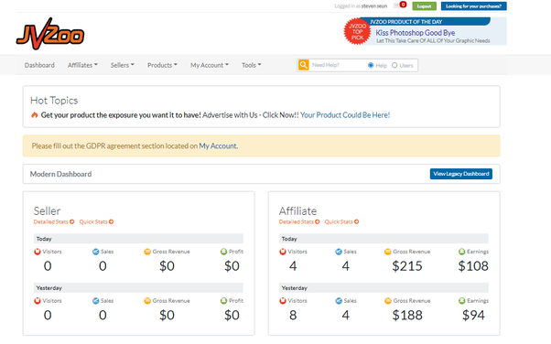Click Affiliate Yesterday Earnings value $94
Viewport: 551px width, 344px height.
(x=473, y=316)
